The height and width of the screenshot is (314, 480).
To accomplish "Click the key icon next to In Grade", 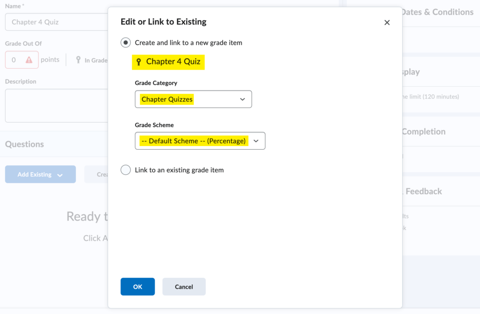I will pos(78,60).
